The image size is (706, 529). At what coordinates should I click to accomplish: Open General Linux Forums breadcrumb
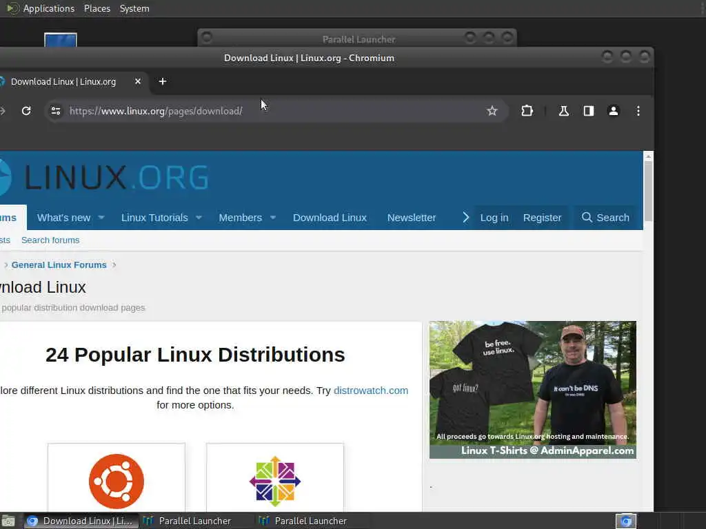pyautogui.click(x=59, y=264)
